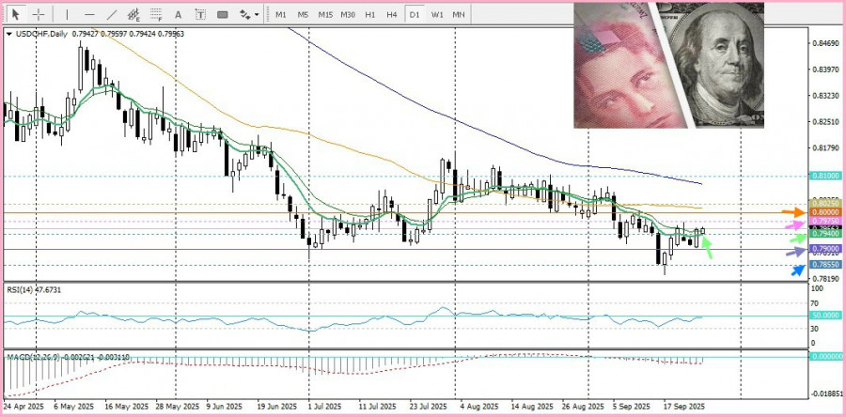This screenshot has width=846, height=417.
Task: Click the 0.80250 price level tag
Action: tap(825, 204)
